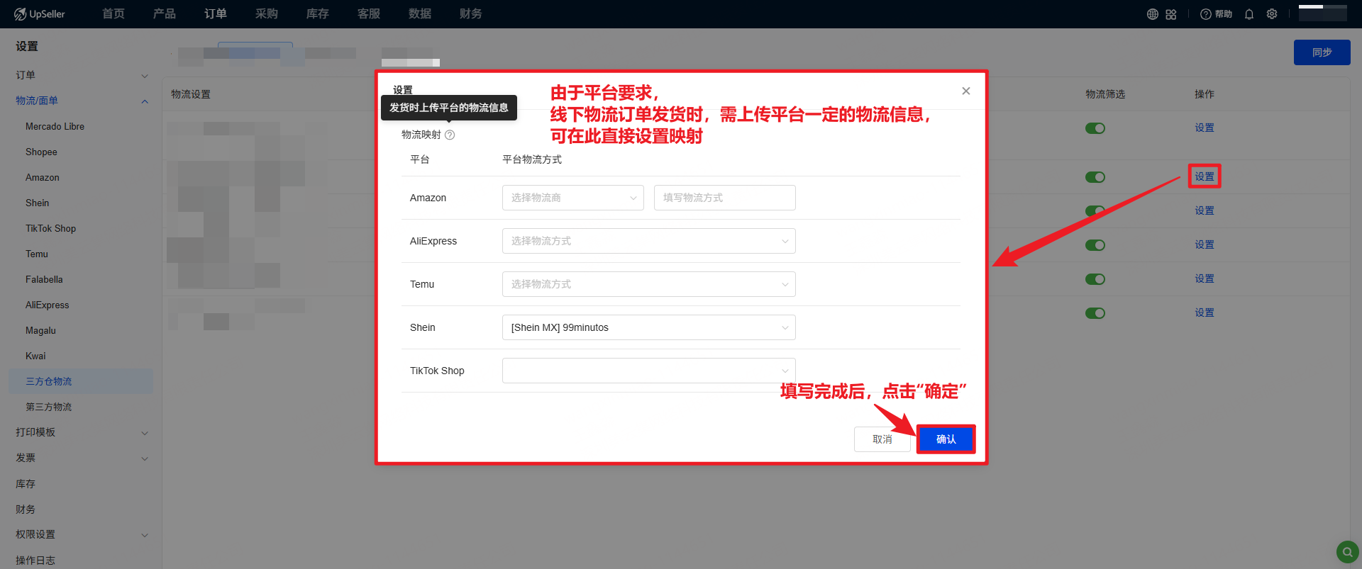Open the settings gear icon
Screen dimensions: 1362x569
[x=1272, y=14]
